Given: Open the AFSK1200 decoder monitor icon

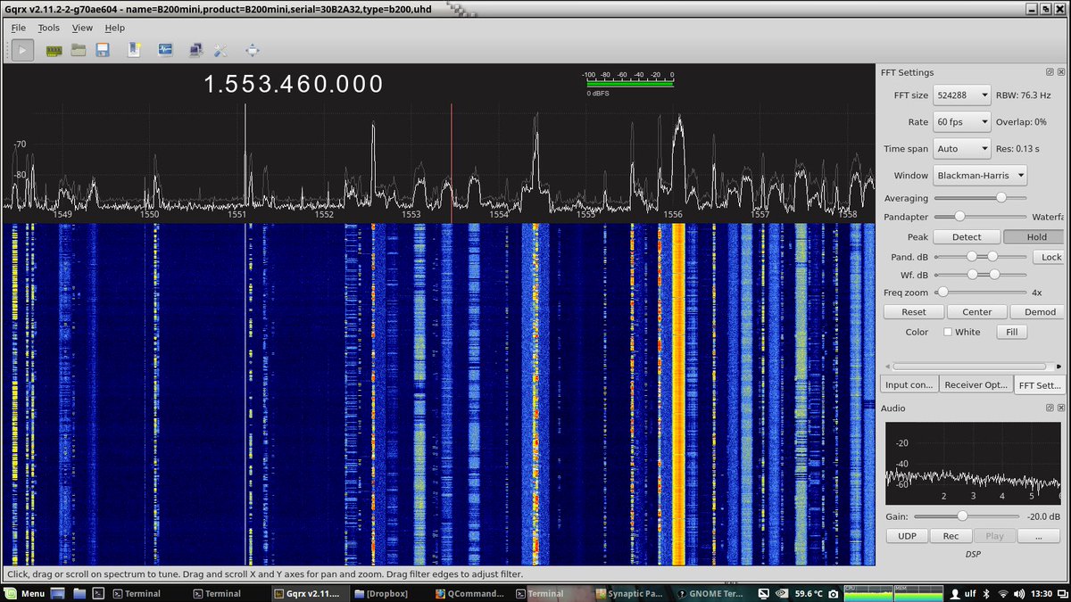Looking at the screenshot, I should coord(166,50).
